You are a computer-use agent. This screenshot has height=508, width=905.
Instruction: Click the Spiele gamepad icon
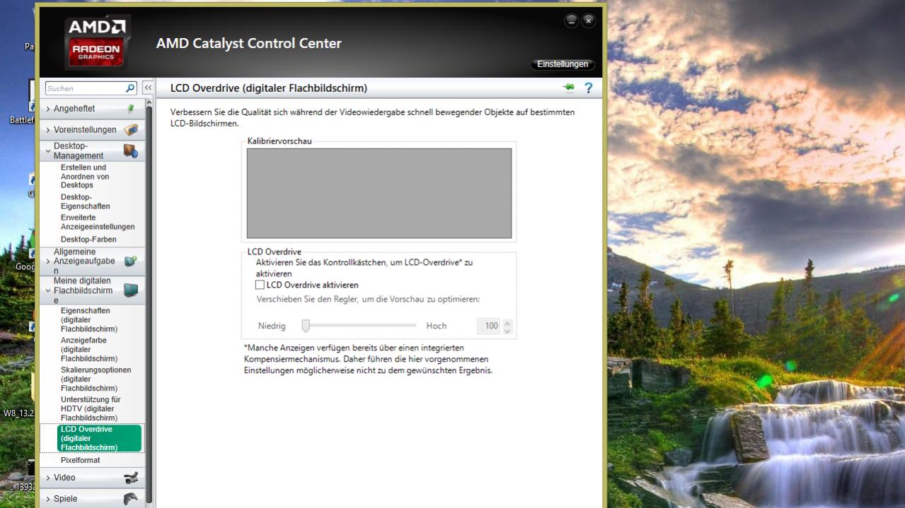click(130, 499)
